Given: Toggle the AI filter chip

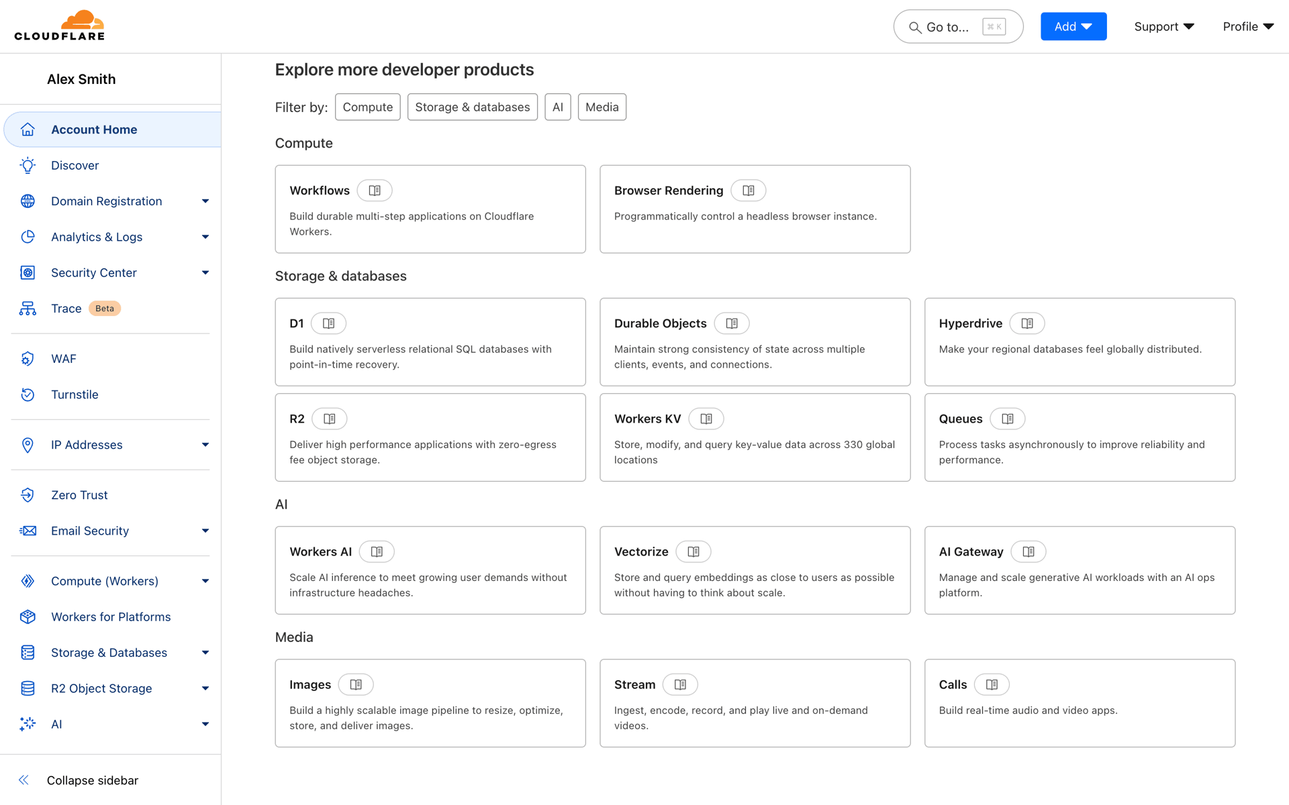Looking at the screenshot, I should [558, 107].
